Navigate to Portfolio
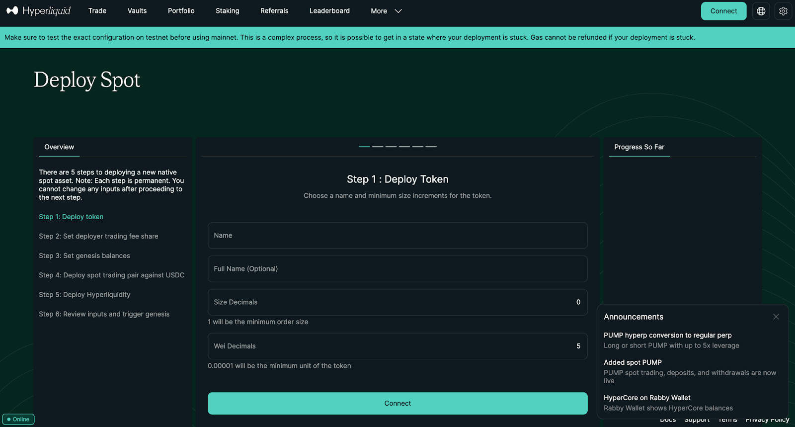This screenshot has width=795, height=427. tap(181, 10)
